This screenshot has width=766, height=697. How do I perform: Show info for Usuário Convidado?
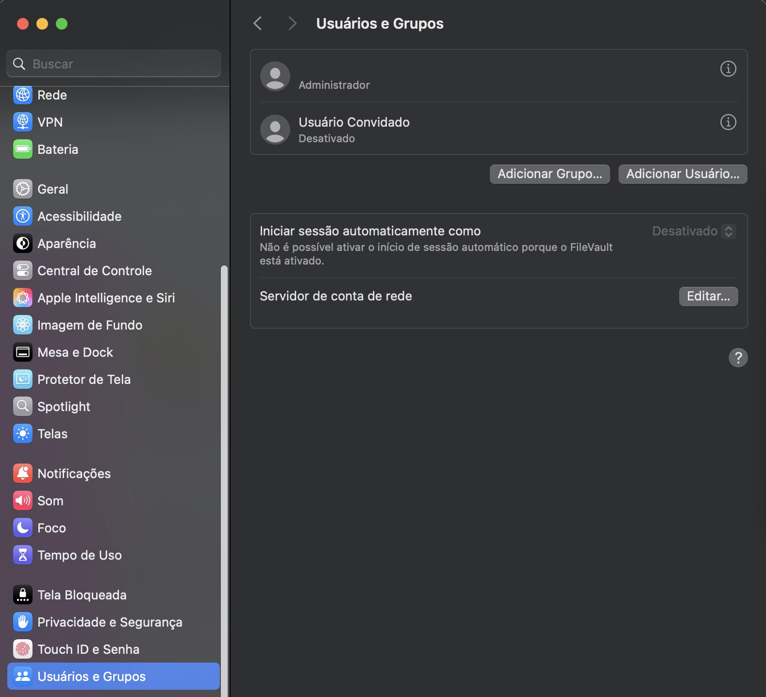click(x=728, y=122)
